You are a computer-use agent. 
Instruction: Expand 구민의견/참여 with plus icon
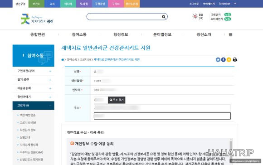pos(50,71)
